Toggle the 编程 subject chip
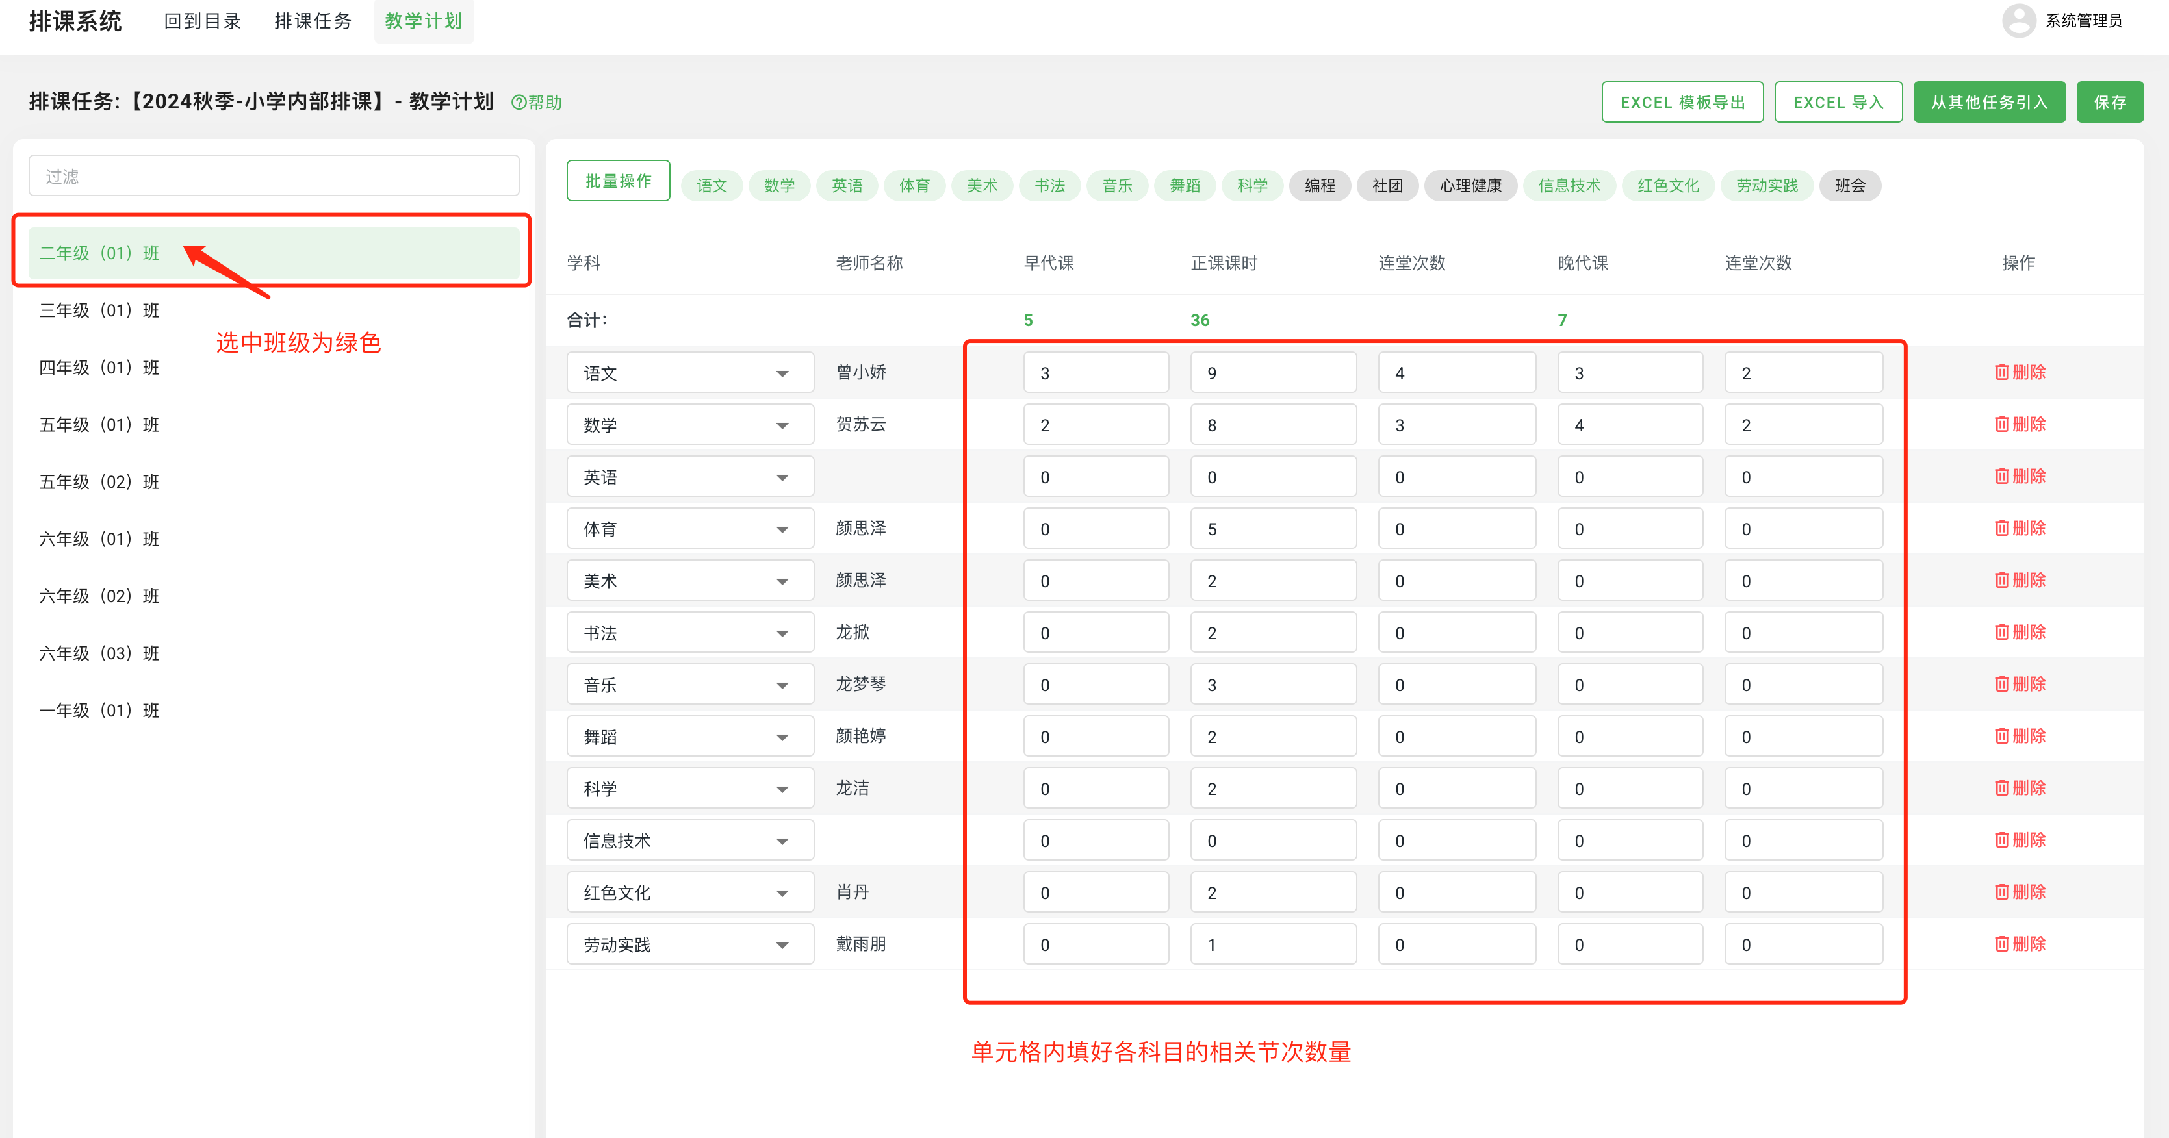This screenshot has width=2169, height=1138. point(1320,185)
